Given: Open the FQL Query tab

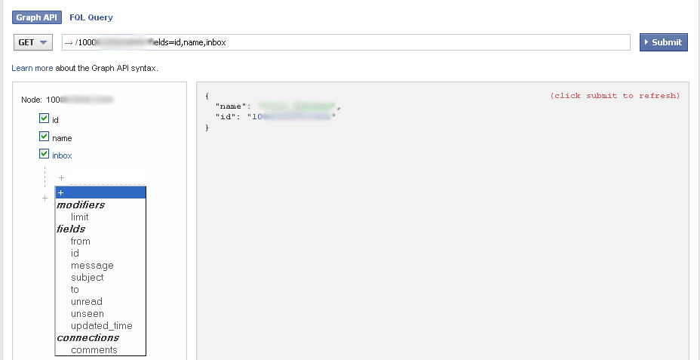Looking at the screenshot, I should click(91, 17).
